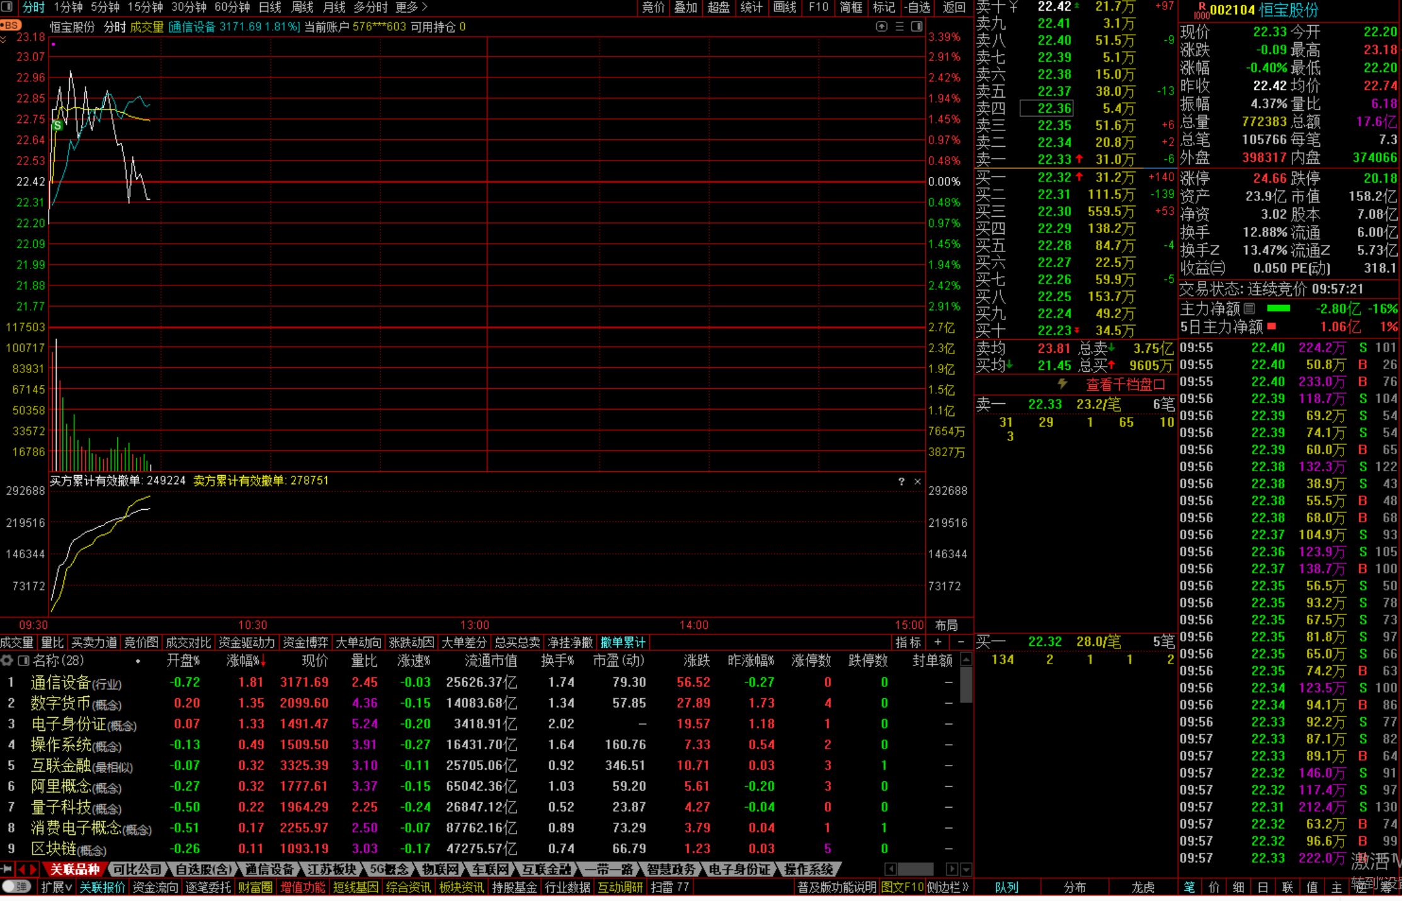Click the settings gear icon beside 名称 header

pyautogui.click(x=7, y=660)
